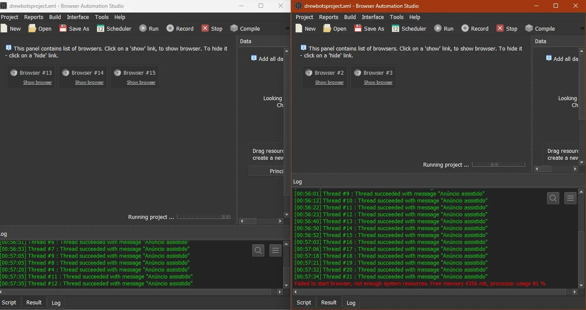Open the Tools menu in right window
Viewport: 586px width, 310px height.
(x=396, y=17)
